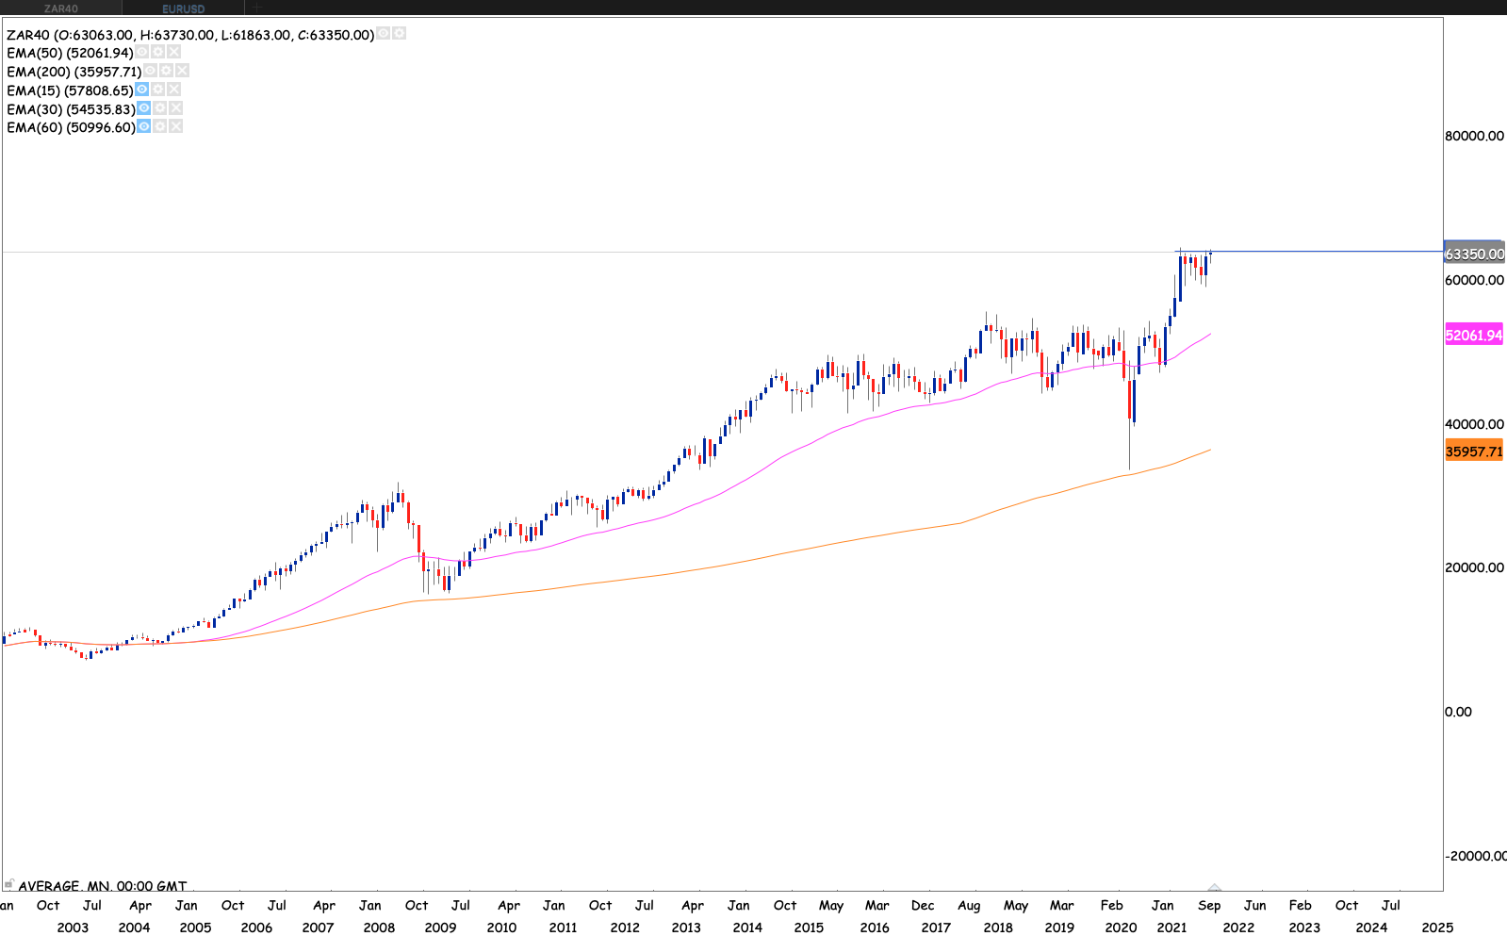Open settings gear for EMA(15) indicator
The image size is (1507, 936).
[158, 90]
